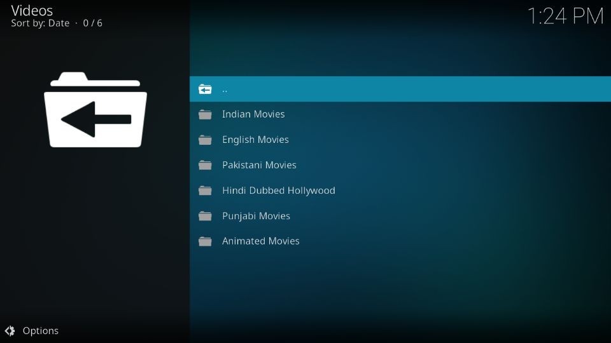611x343 pixels.
Task: Open the Pakistani Movies folder
Action: click(400, 165)
